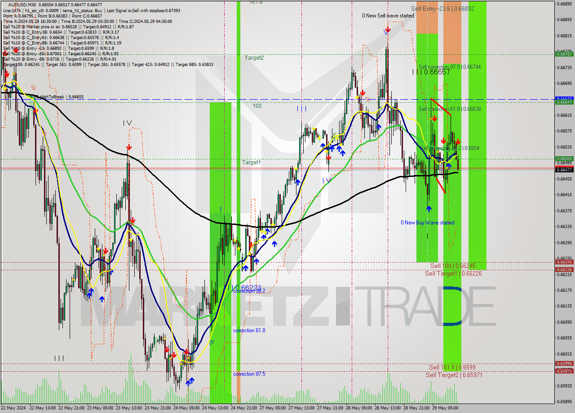
Task: Click the 'I I 0.66657' wave label
Action: pyautogui.click(x=431, y=72)
